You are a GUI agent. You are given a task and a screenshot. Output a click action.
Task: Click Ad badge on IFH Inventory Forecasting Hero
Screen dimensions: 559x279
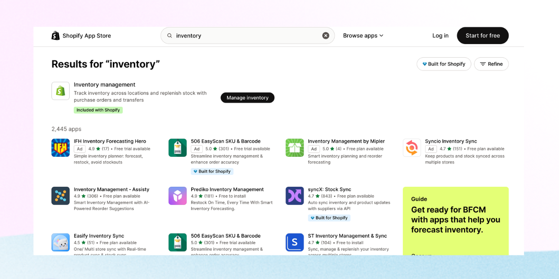point(80,149)
